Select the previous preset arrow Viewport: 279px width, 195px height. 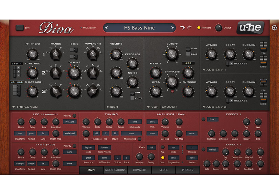click(107, 28)
